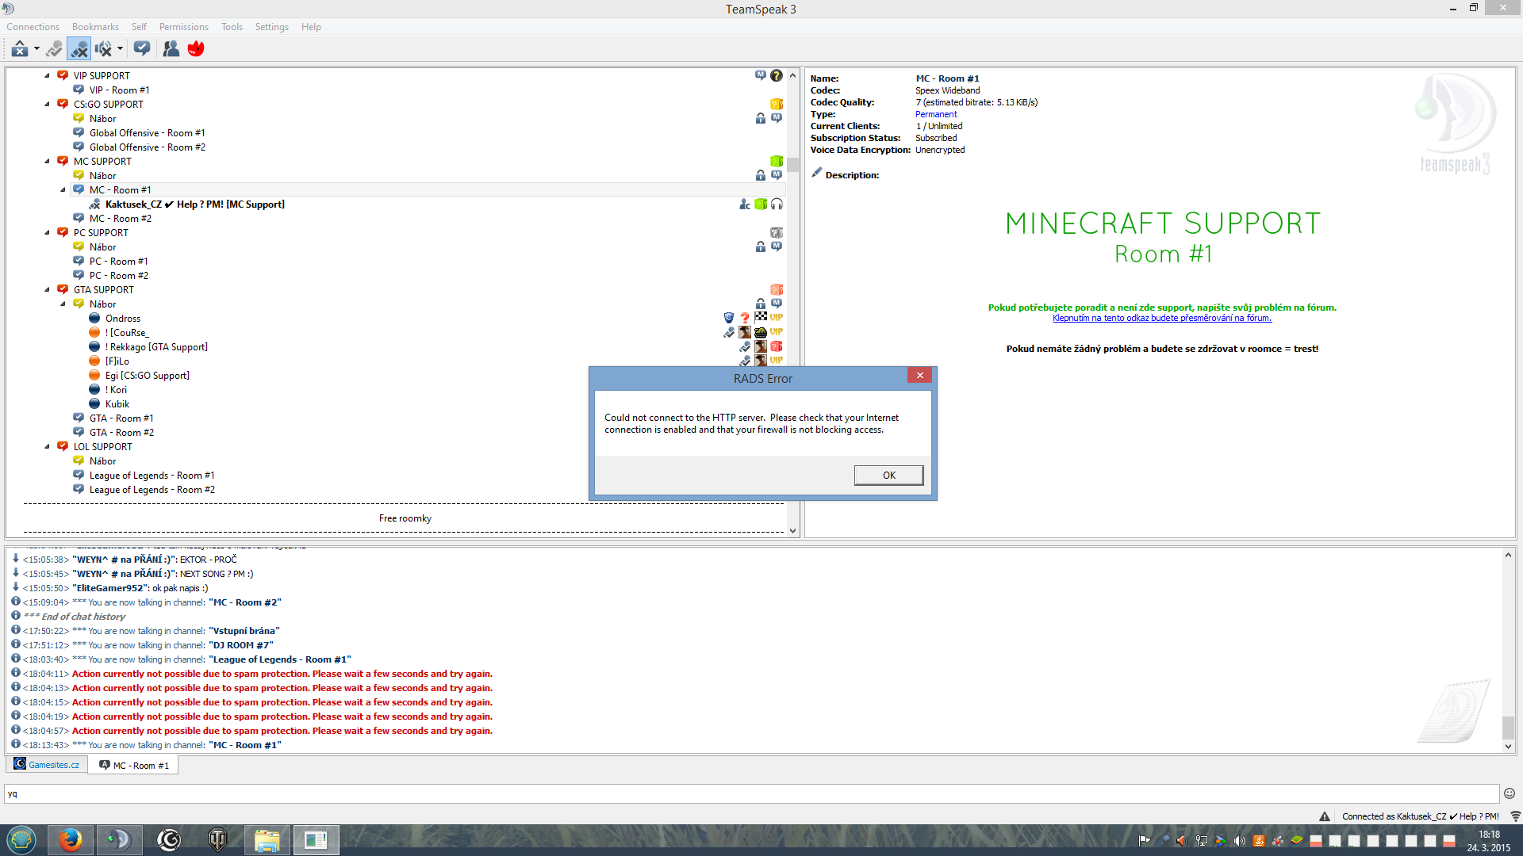Toggle Mute Speakers toolbar button

pyautogui.click(x=103, y=49)
